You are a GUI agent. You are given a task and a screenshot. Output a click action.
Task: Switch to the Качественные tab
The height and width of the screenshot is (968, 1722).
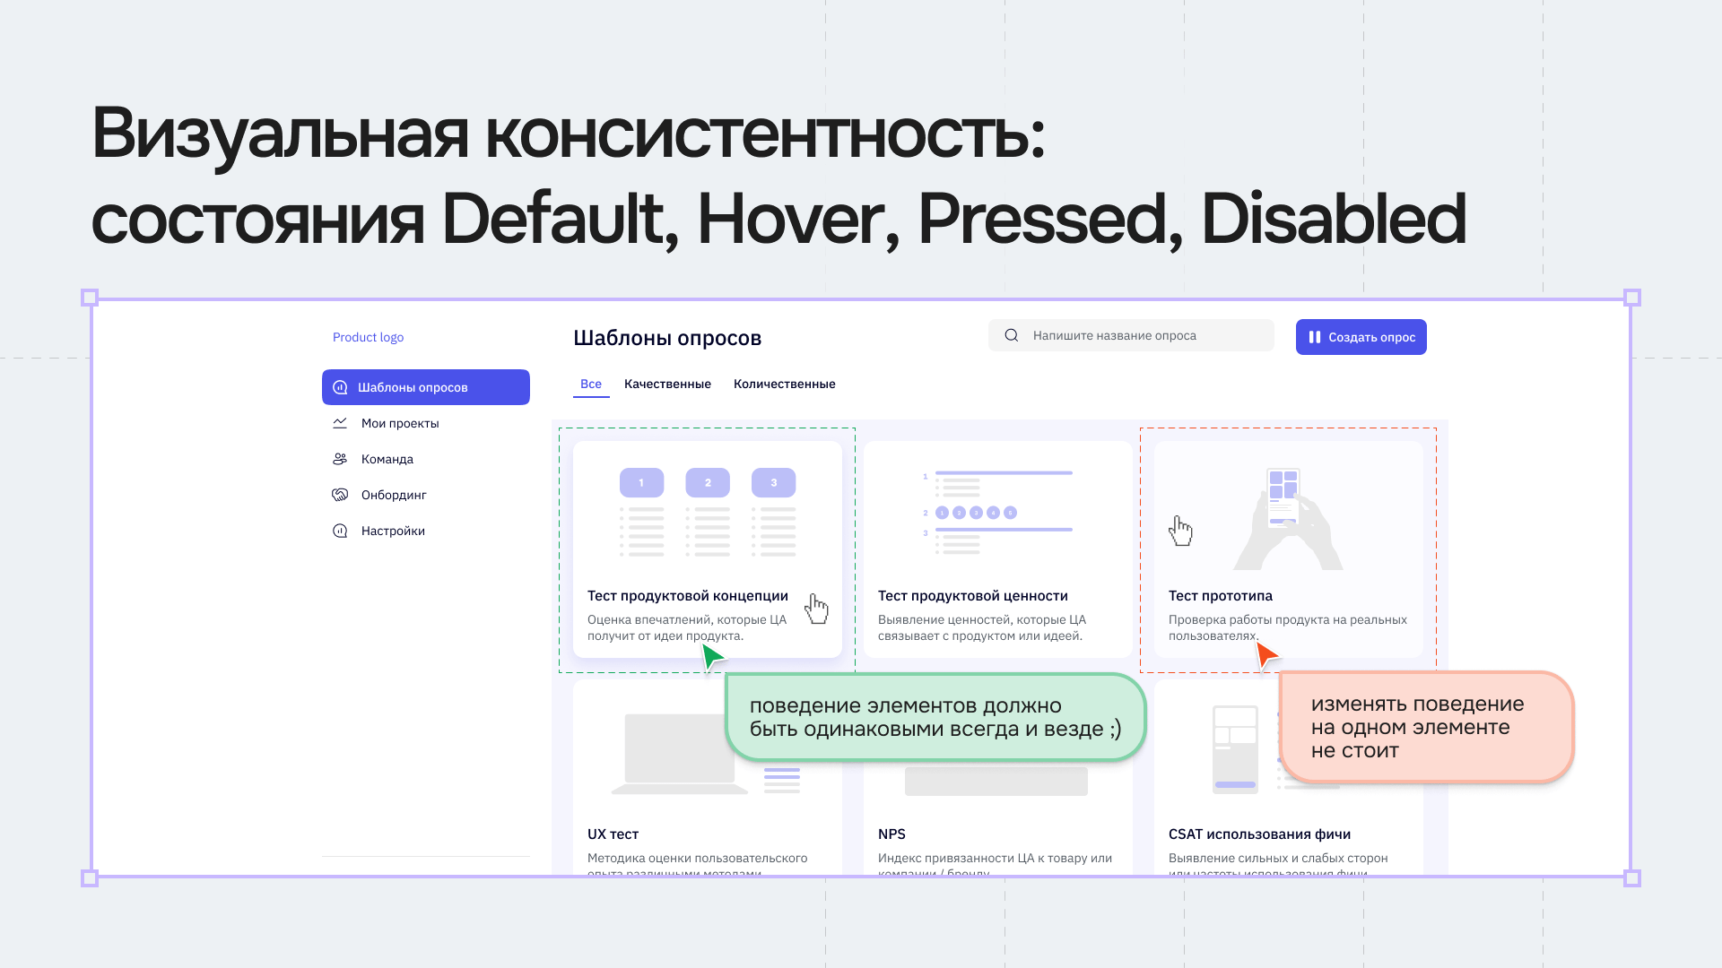[x=668, y=384]
